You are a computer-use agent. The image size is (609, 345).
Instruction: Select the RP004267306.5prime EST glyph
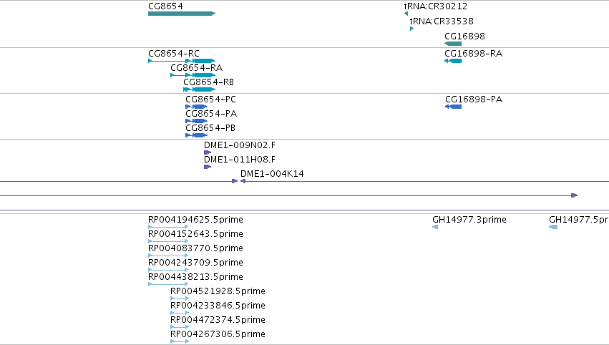tap(180, 341)
